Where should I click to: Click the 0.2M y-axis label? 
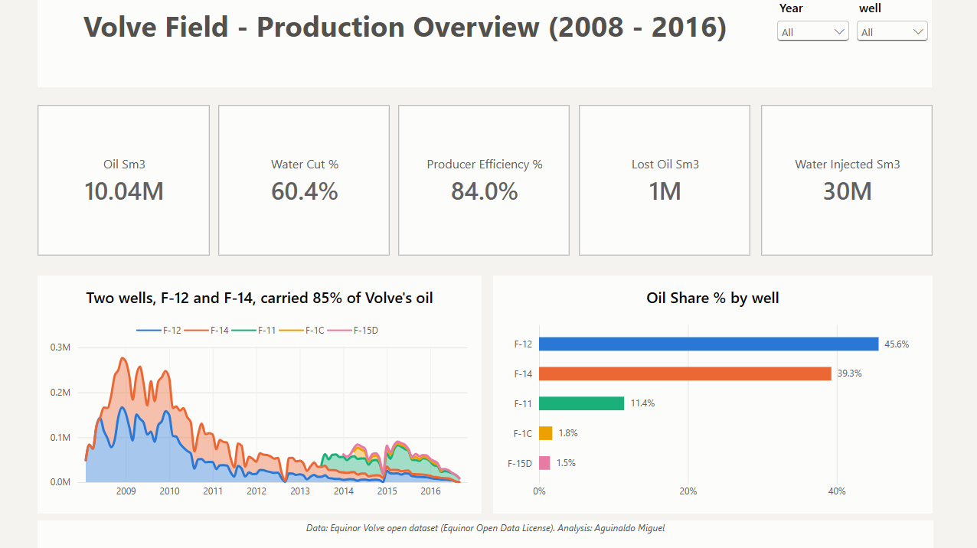point(60,393)
